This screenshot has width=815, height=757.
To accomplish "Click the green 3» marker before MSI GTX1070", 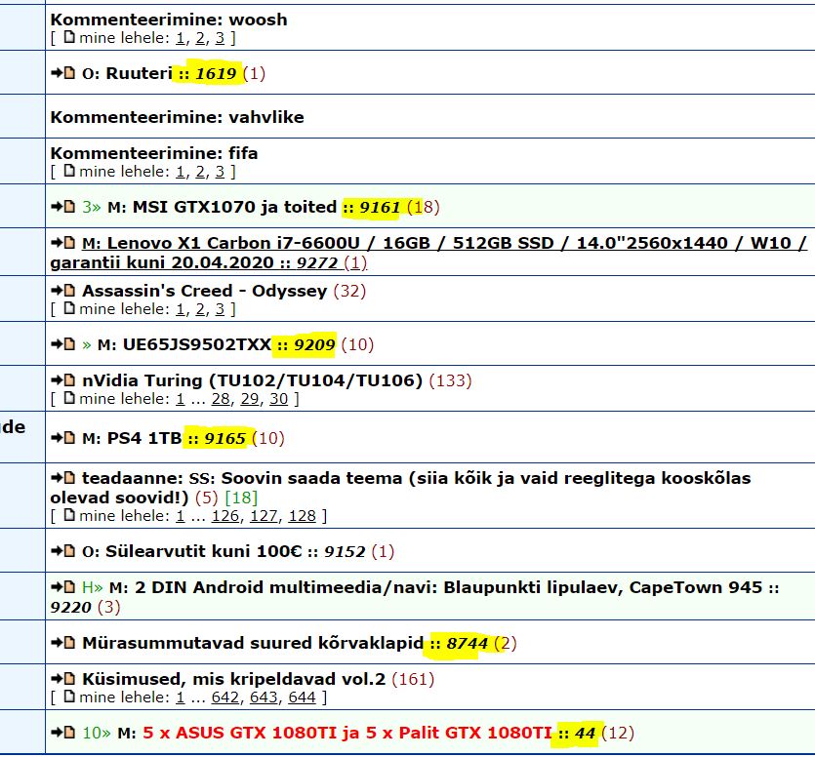I will [x=92, y=207].
